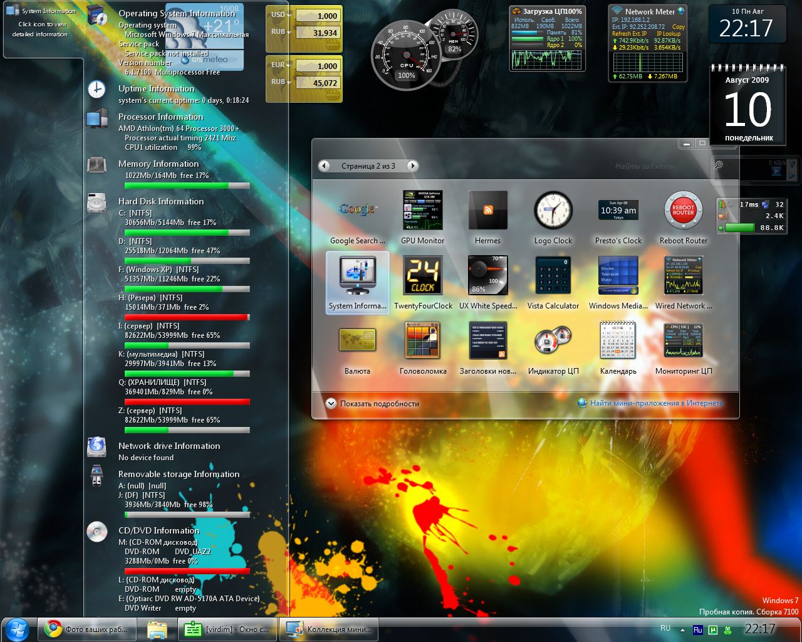This screenshot has width=802, height=642.
Task: Click the Network drive Information icon
Action: (x=96, y=446)
